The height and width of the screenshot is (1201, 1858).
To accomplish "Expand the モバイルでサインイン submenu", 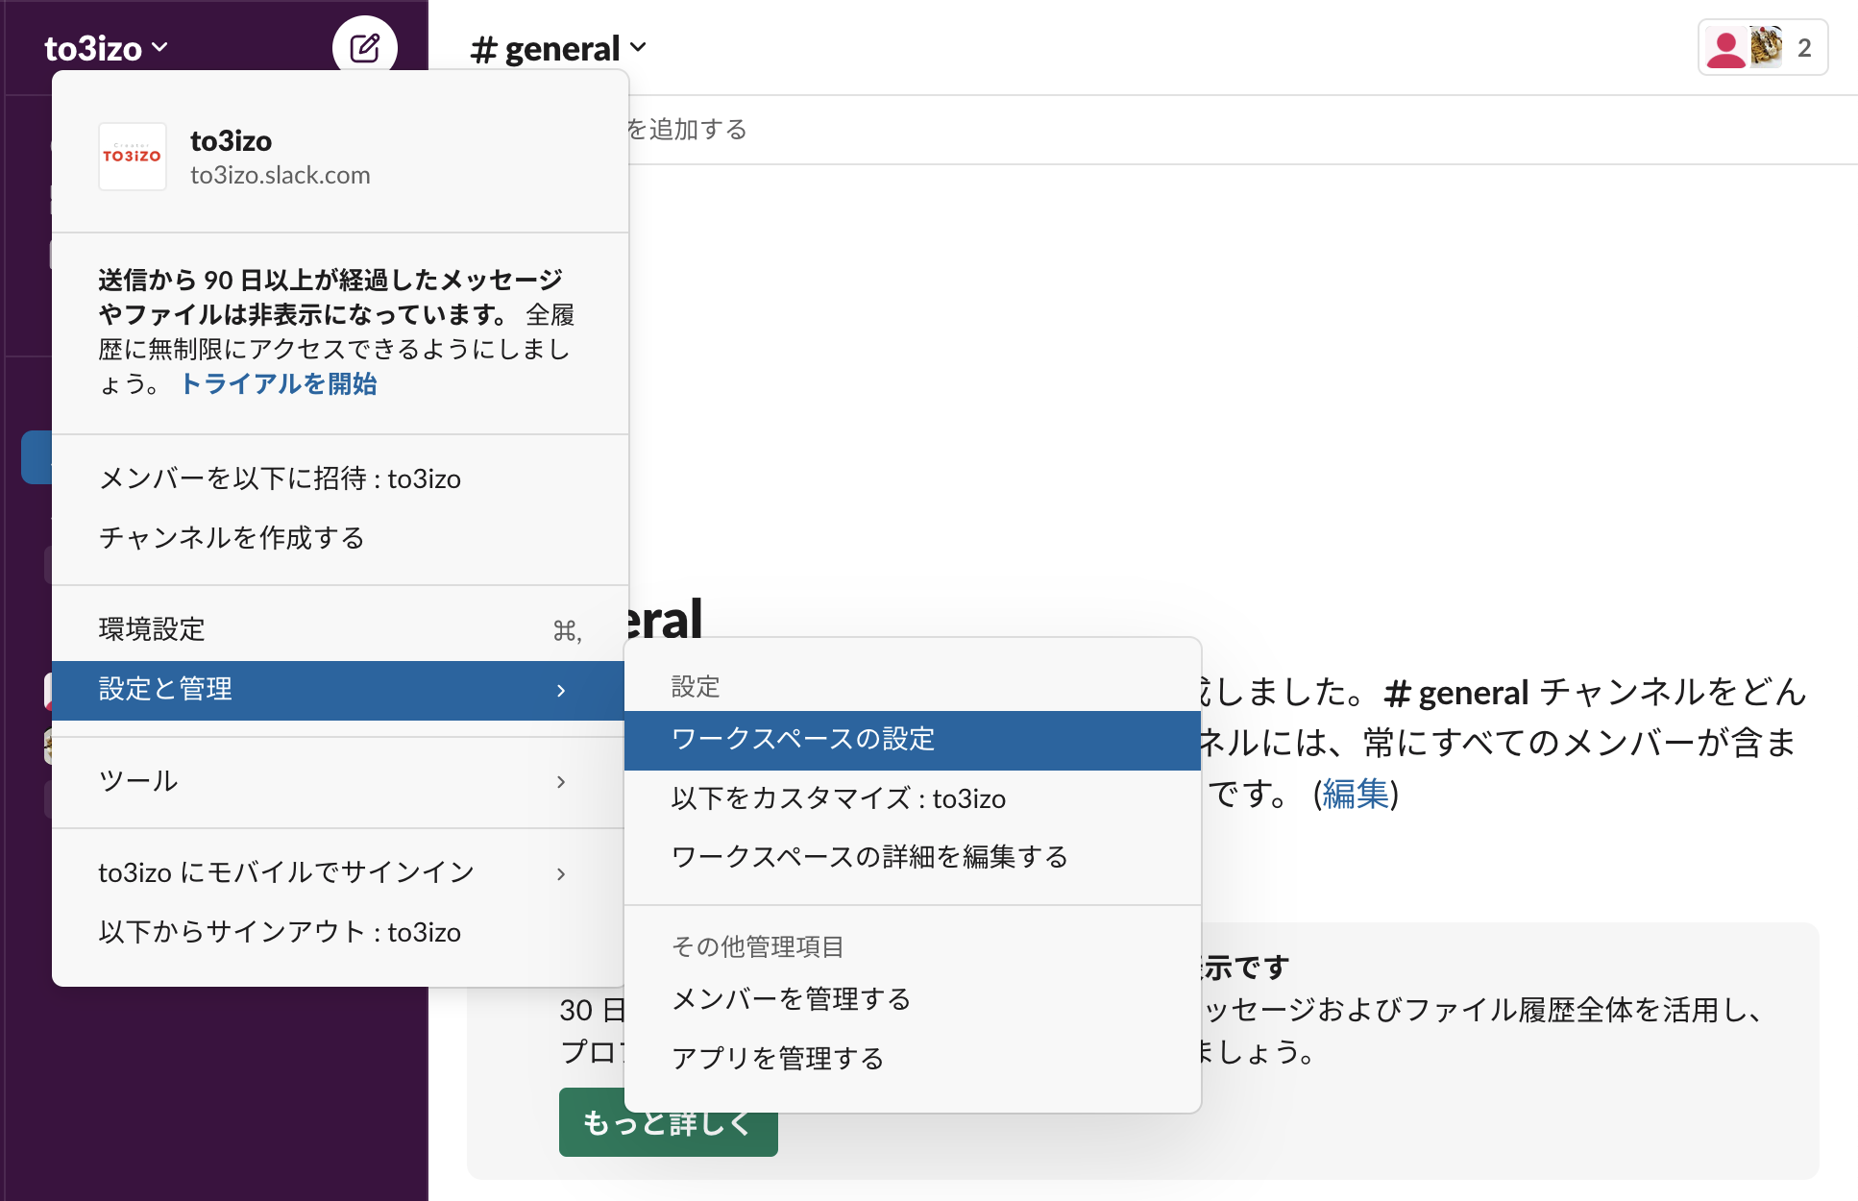I will (x=563, y=872).
